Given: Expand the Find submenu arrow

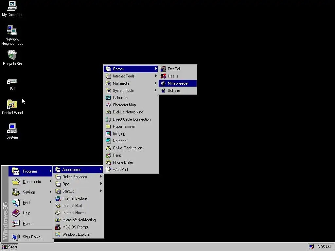Looking at the screenshot, I should (x=50, y=202).
